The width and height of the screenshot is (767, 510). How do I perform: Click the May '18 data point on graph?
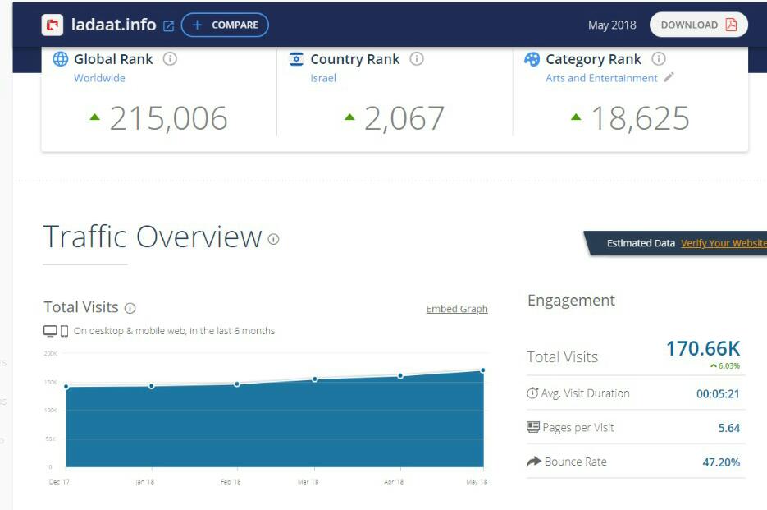(x=482, y=370)
